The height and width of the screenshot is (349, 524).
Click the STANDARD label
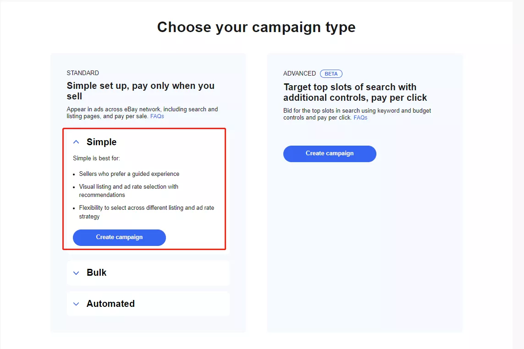(x=83, y=73)
